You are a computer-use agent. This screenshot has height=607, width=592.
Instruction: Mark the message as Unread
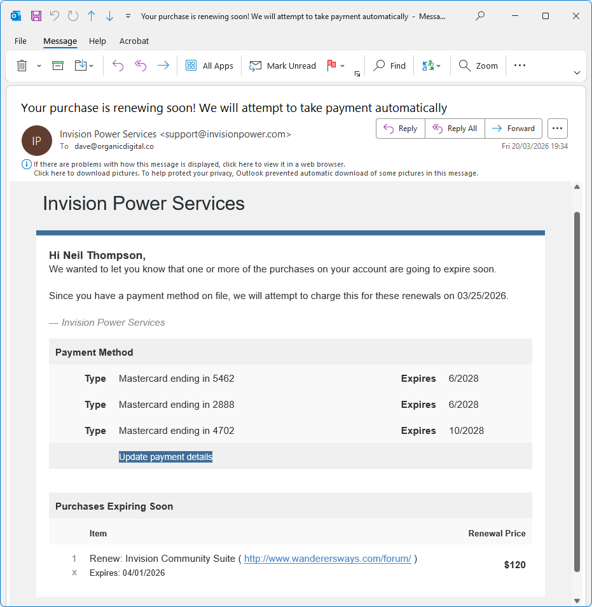(x=282, y=66)
